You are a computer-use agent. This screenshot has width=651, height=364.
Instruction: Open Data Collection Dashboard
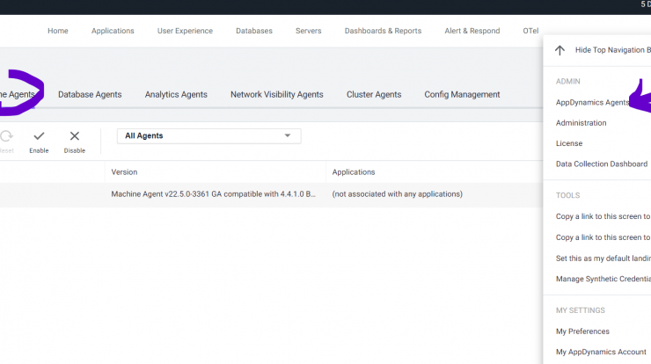click(601, 164)
